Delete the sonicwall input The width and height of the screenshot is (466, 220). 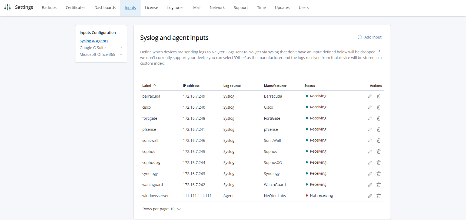point(379,140)
